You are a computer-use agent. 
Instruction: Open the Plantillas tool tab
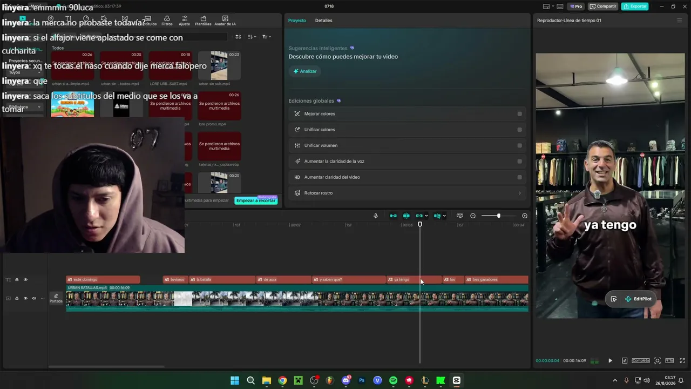tap(203, 21)
